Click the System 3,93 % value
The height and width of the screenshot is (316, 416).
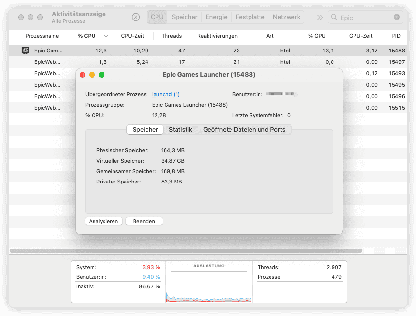coord(151,267)
